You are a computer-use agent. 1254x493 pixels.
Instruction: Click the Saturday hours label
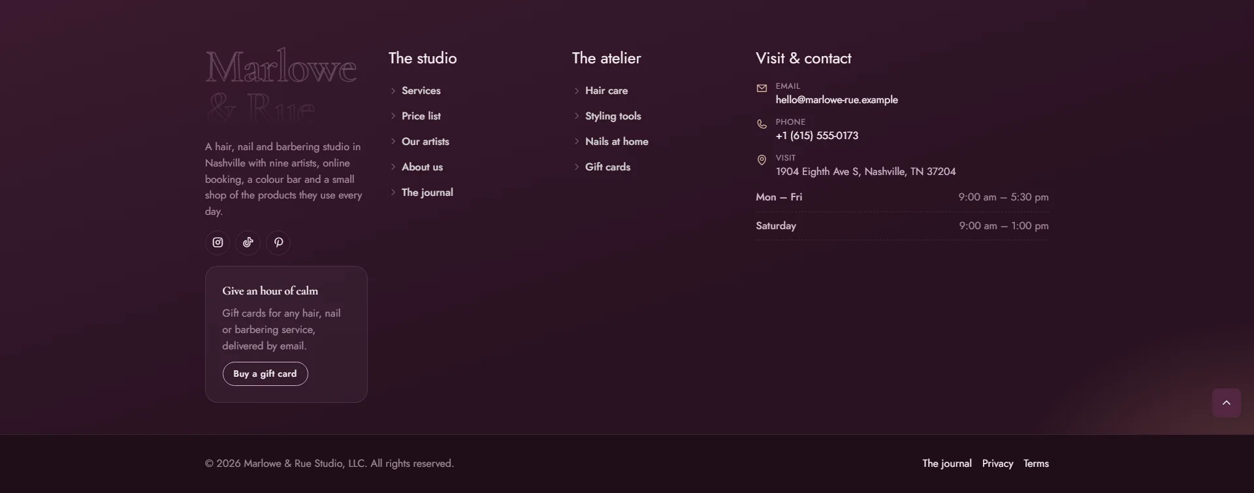click(776, 226)
